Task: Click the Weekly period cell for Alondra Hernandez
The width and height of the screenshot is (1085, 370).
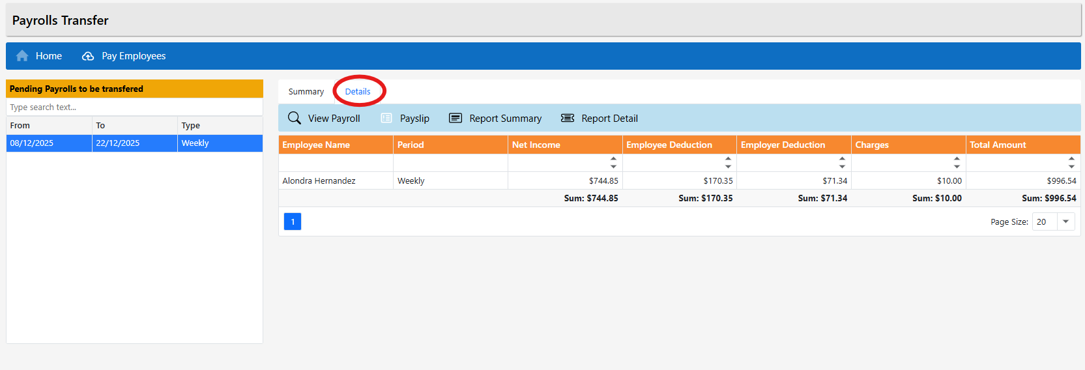Action: pos(450,180)
